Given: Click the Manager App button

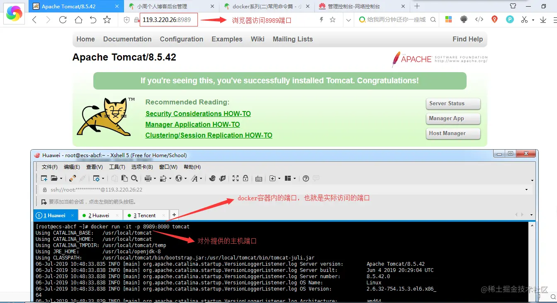Looking at the screenshot, I should (453, 119).
